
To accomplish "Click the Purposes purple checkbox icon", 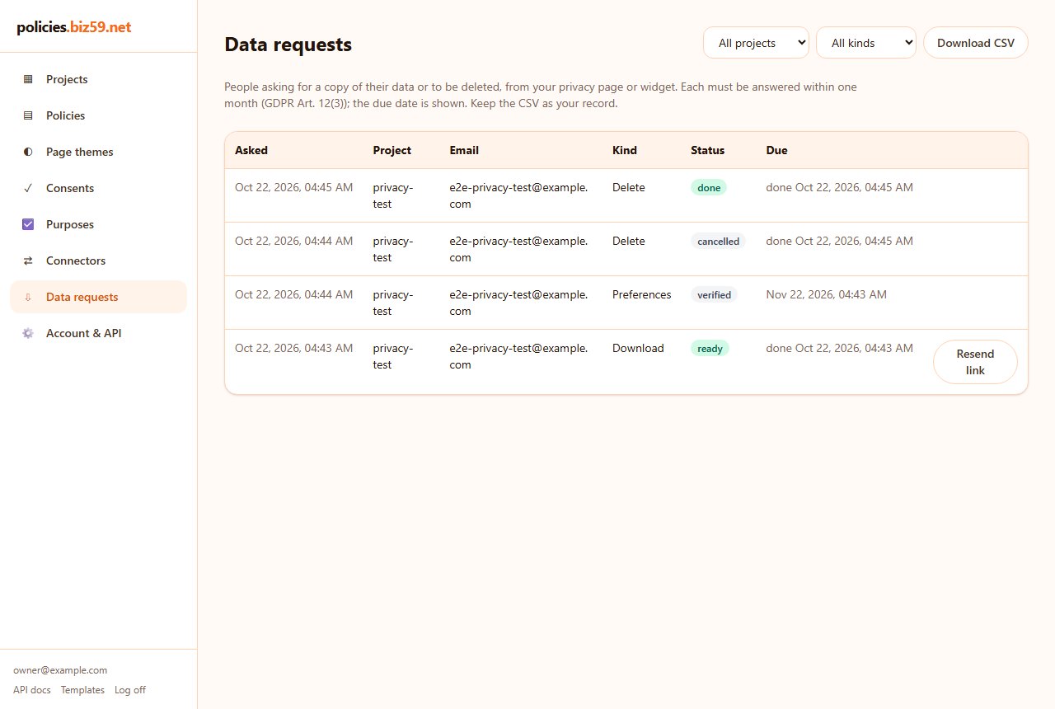I will [x=28, y=224].
